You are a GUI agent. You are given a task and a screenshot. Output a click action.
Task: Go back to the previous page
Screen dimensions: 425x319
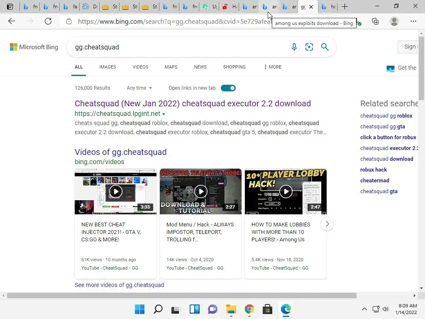11,21
